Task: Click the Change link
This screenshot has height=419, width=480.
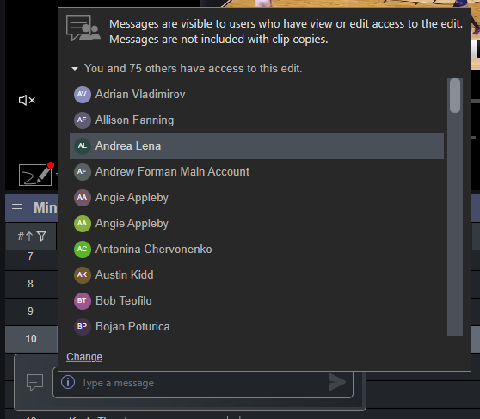Action: point(84,357)
